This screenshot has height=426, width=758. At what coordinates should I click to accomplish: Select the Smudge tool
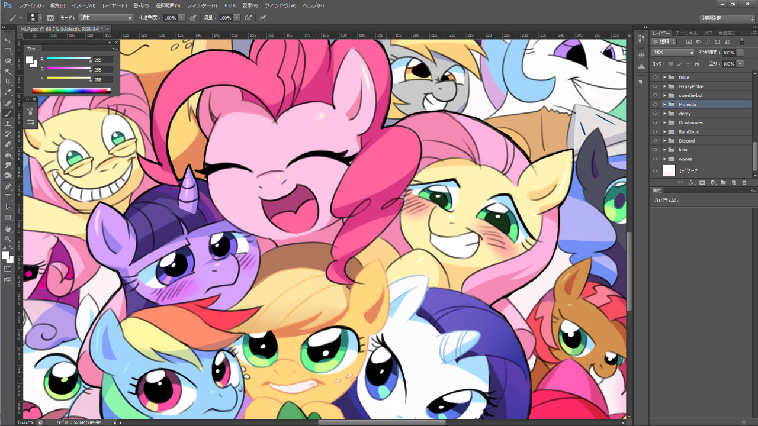pos(8,165)
